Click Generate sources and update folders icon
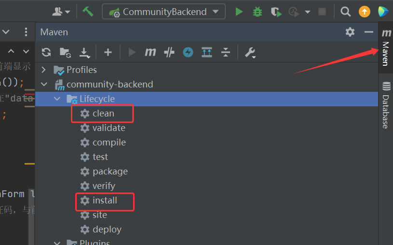The width and height of the screenshot is (393, 245). [65, 53]
